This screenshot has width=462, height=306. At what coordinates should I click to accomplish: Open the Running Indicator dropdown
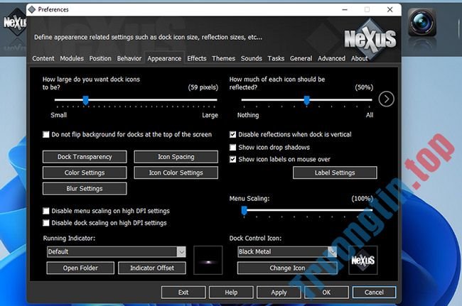click(x=181, y=251)
